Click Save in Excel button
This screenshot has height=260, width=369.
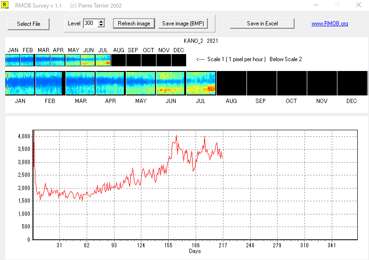pyautogui.click(x=262, y=24)
